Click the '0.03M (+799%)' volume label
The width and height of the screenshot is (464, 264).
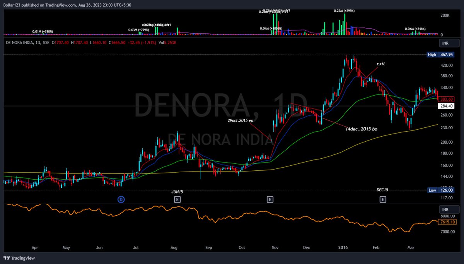140,30
